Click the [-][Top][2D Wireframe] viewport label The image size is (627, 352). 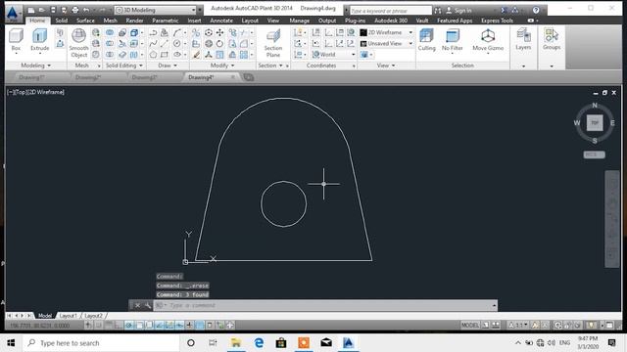(x=35, y=92)
